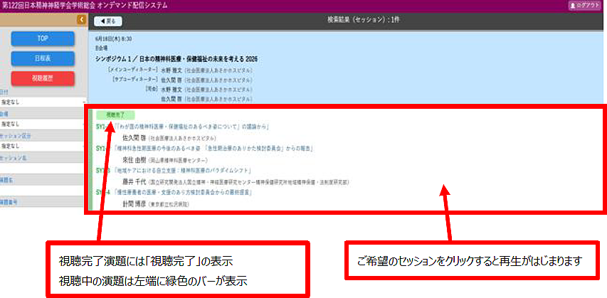This screenshot has height=298, width=607.
Task: Open the TOP page button
Action: coord(43,38)
